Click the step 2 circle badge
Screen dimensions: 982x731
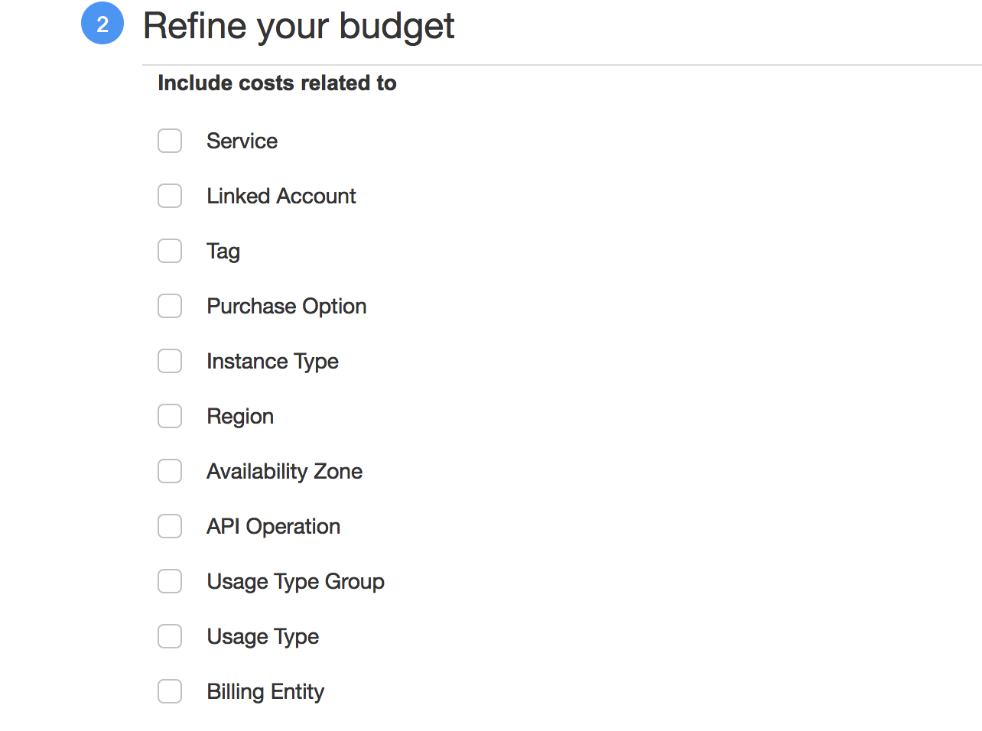click(x=102, y=24)
